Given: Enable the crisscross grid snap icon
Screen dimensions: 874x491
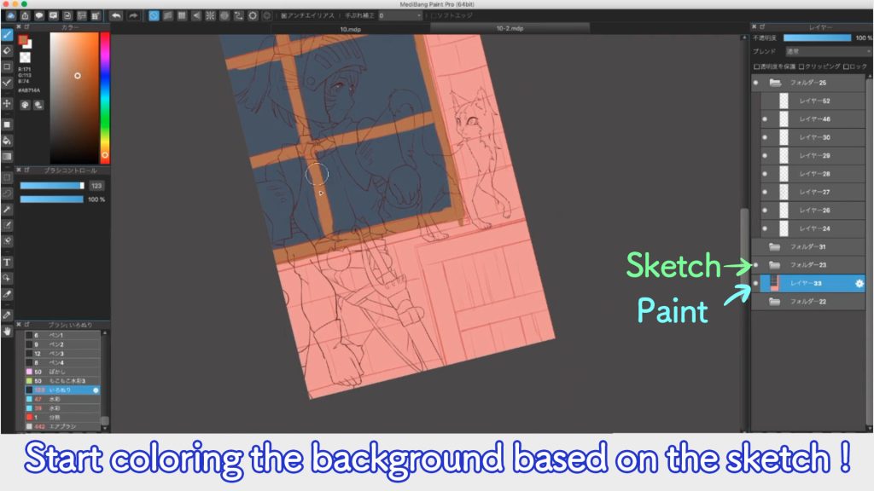Looking at the screenshot, I should pyautogui.click(x=182, y=15).
